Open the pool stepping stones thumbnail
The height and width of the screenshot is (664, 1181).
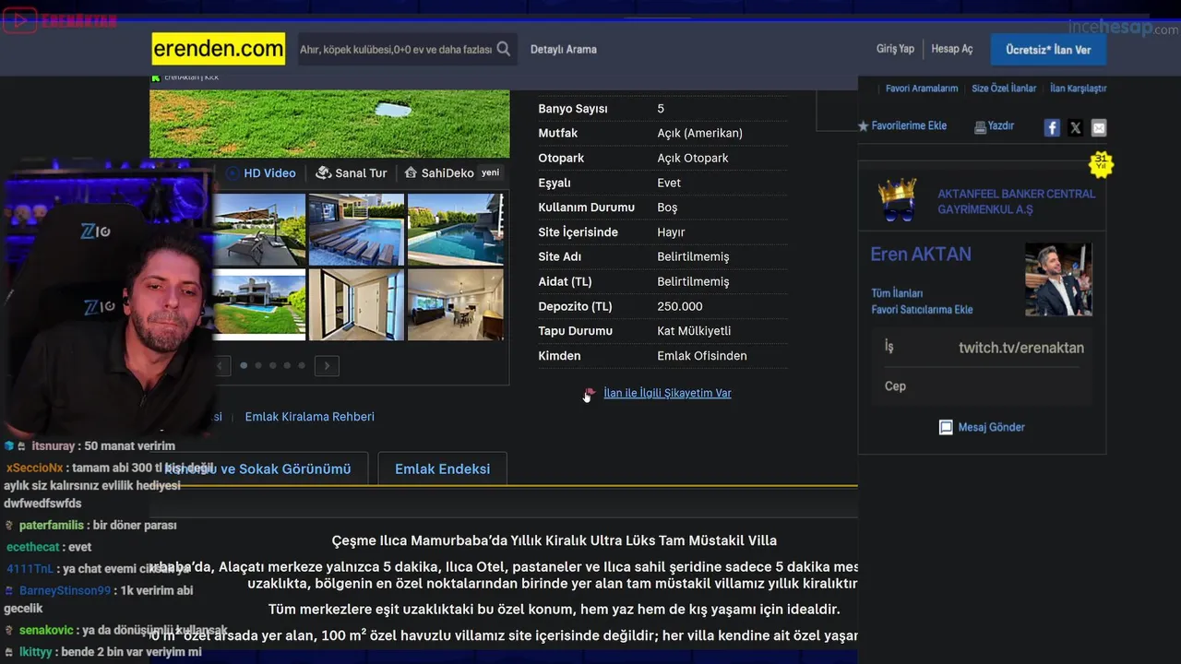(x=356, y=230)
